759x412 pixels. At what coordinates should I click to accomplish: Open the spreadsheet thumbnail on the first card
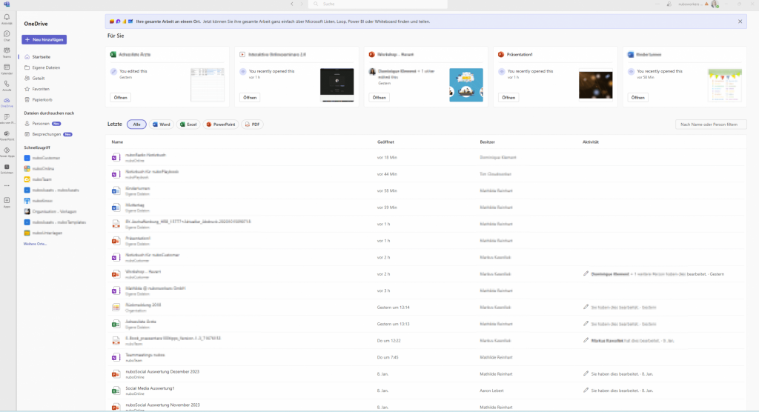tap(208, 84)
